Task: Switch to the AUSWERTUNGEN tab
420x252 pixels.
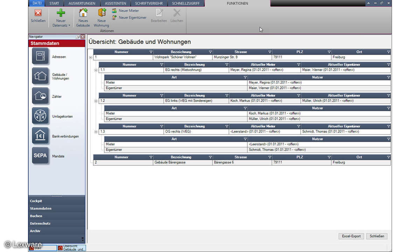Action: [82, 3]
